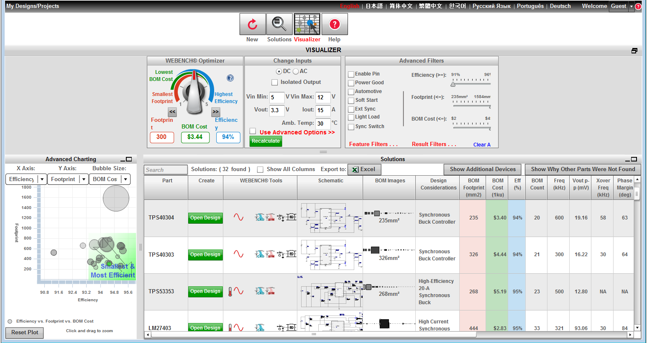This screenshot has height=343, width=647.
Task: Tick the Use Advanced Options checkbox
Action: tap(253, 131)
